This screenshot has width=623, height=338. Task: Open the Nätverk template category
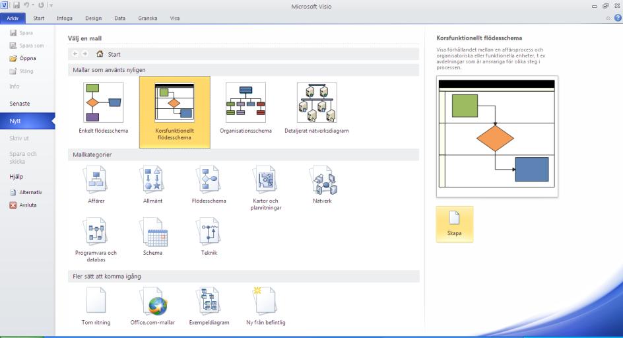click(x=322, y=185)
